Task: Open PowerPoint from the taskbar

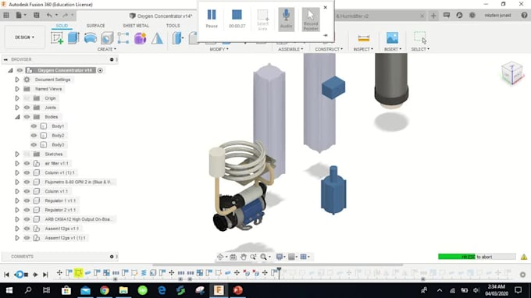Action: [x=237, y=290]
